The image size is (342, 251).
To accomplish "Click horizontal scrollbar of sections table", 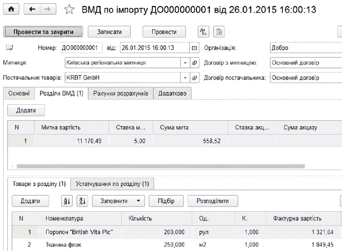I will pyautogui.click(x=161, y=166).
